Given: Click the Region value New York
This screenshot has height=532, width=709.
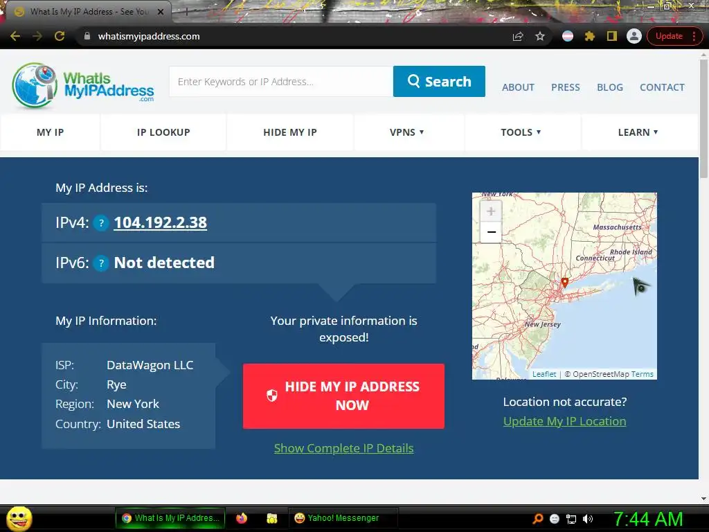Looking at the screenshot, I should pos(133,404).
